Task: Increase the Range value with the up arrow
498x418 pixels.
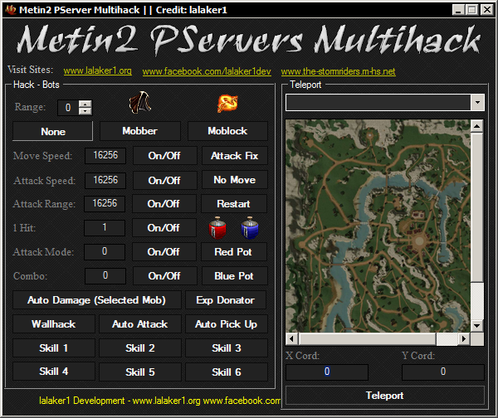Action: point(85,104)
